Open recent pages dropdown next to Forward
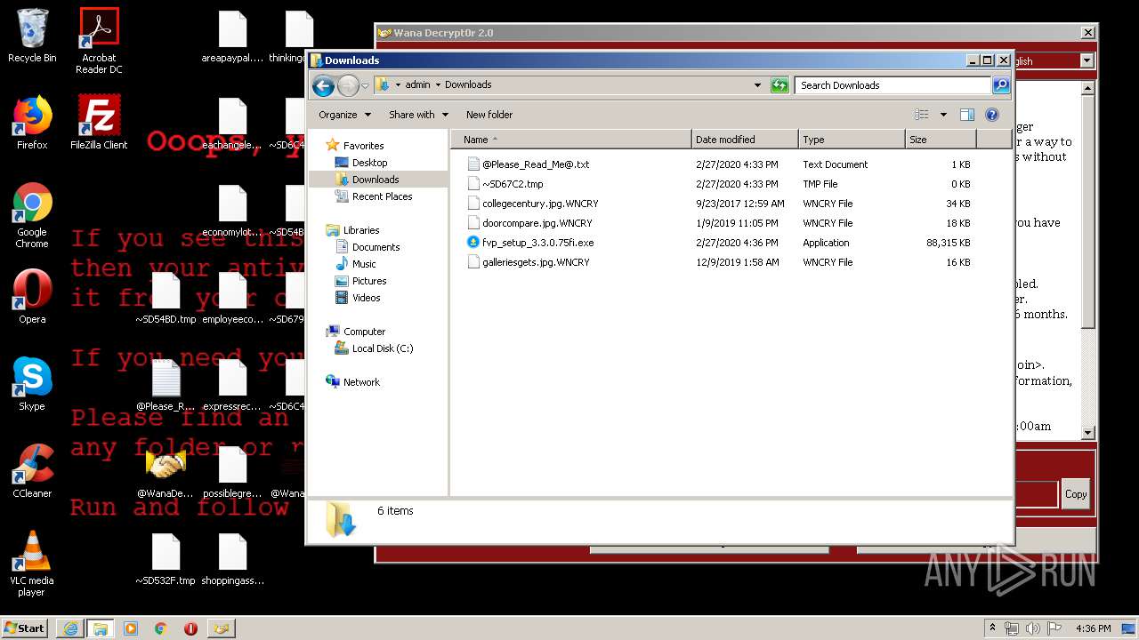This screenshot has width=1139, height=640. pos(365,86)
